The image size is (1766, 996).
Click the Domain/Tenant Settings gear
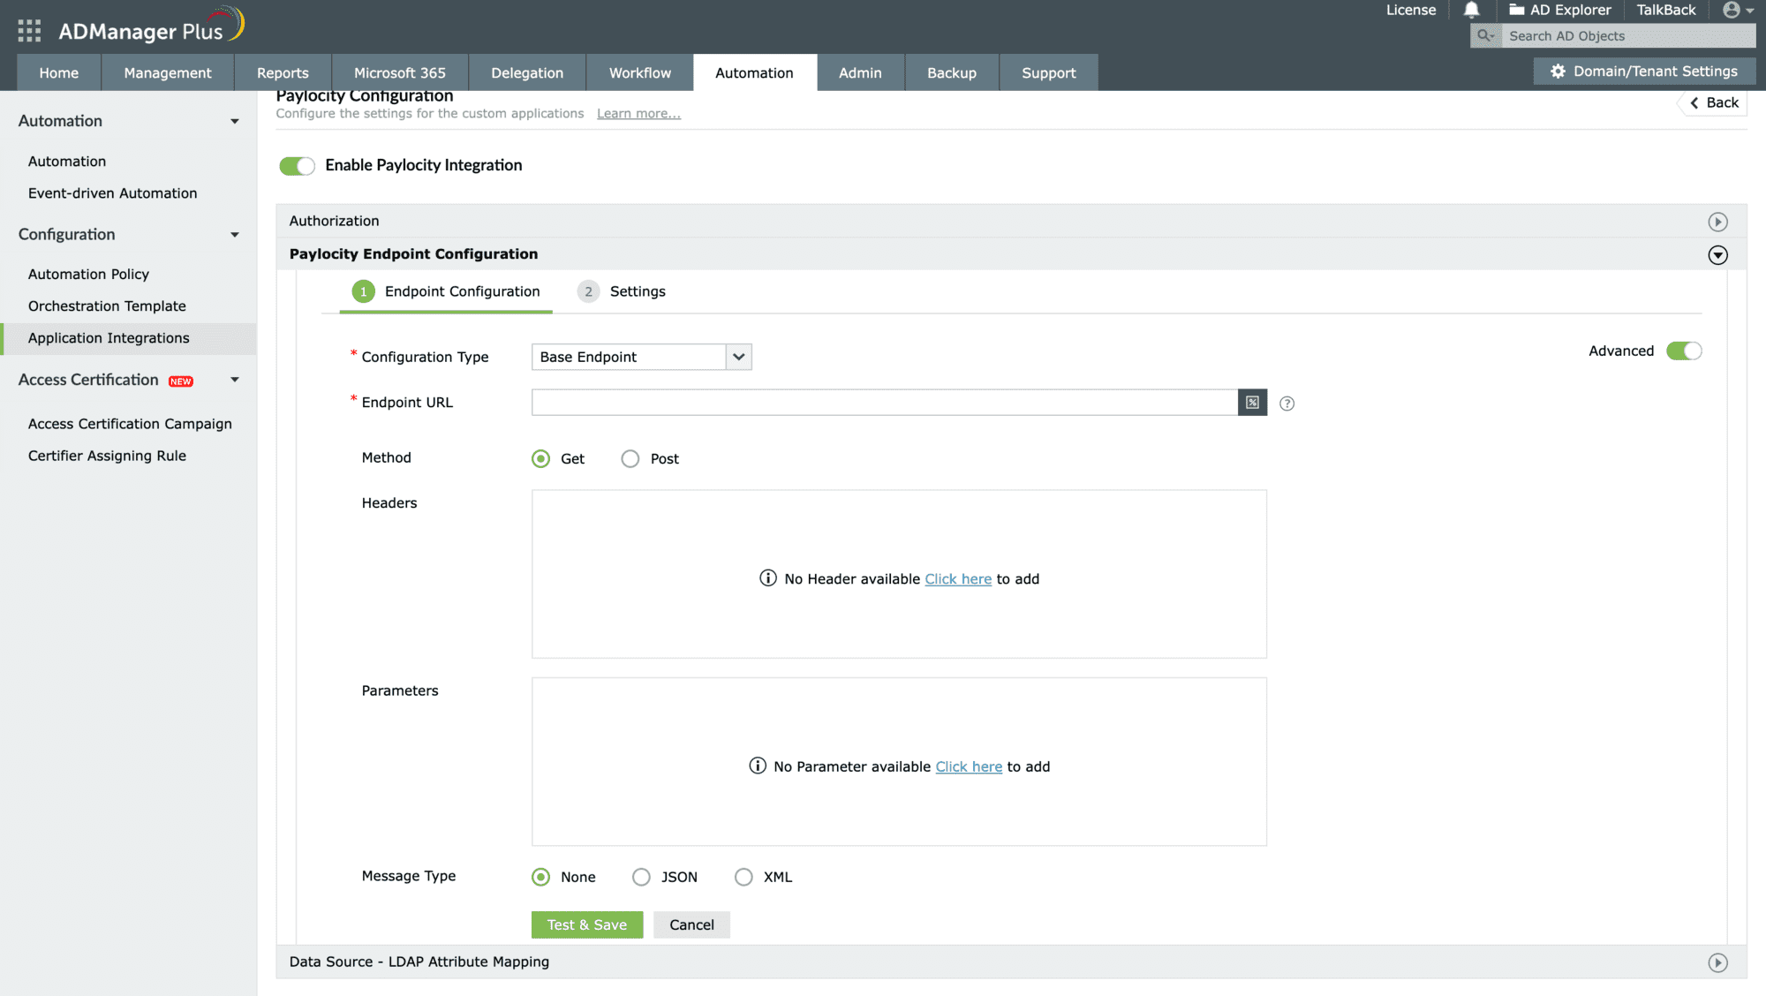click(x=1558, y=72)
